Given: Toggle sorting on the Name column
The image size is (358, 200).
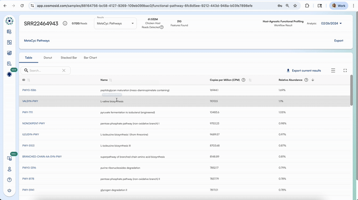Looking at the screenshot, I should point(111,80).
